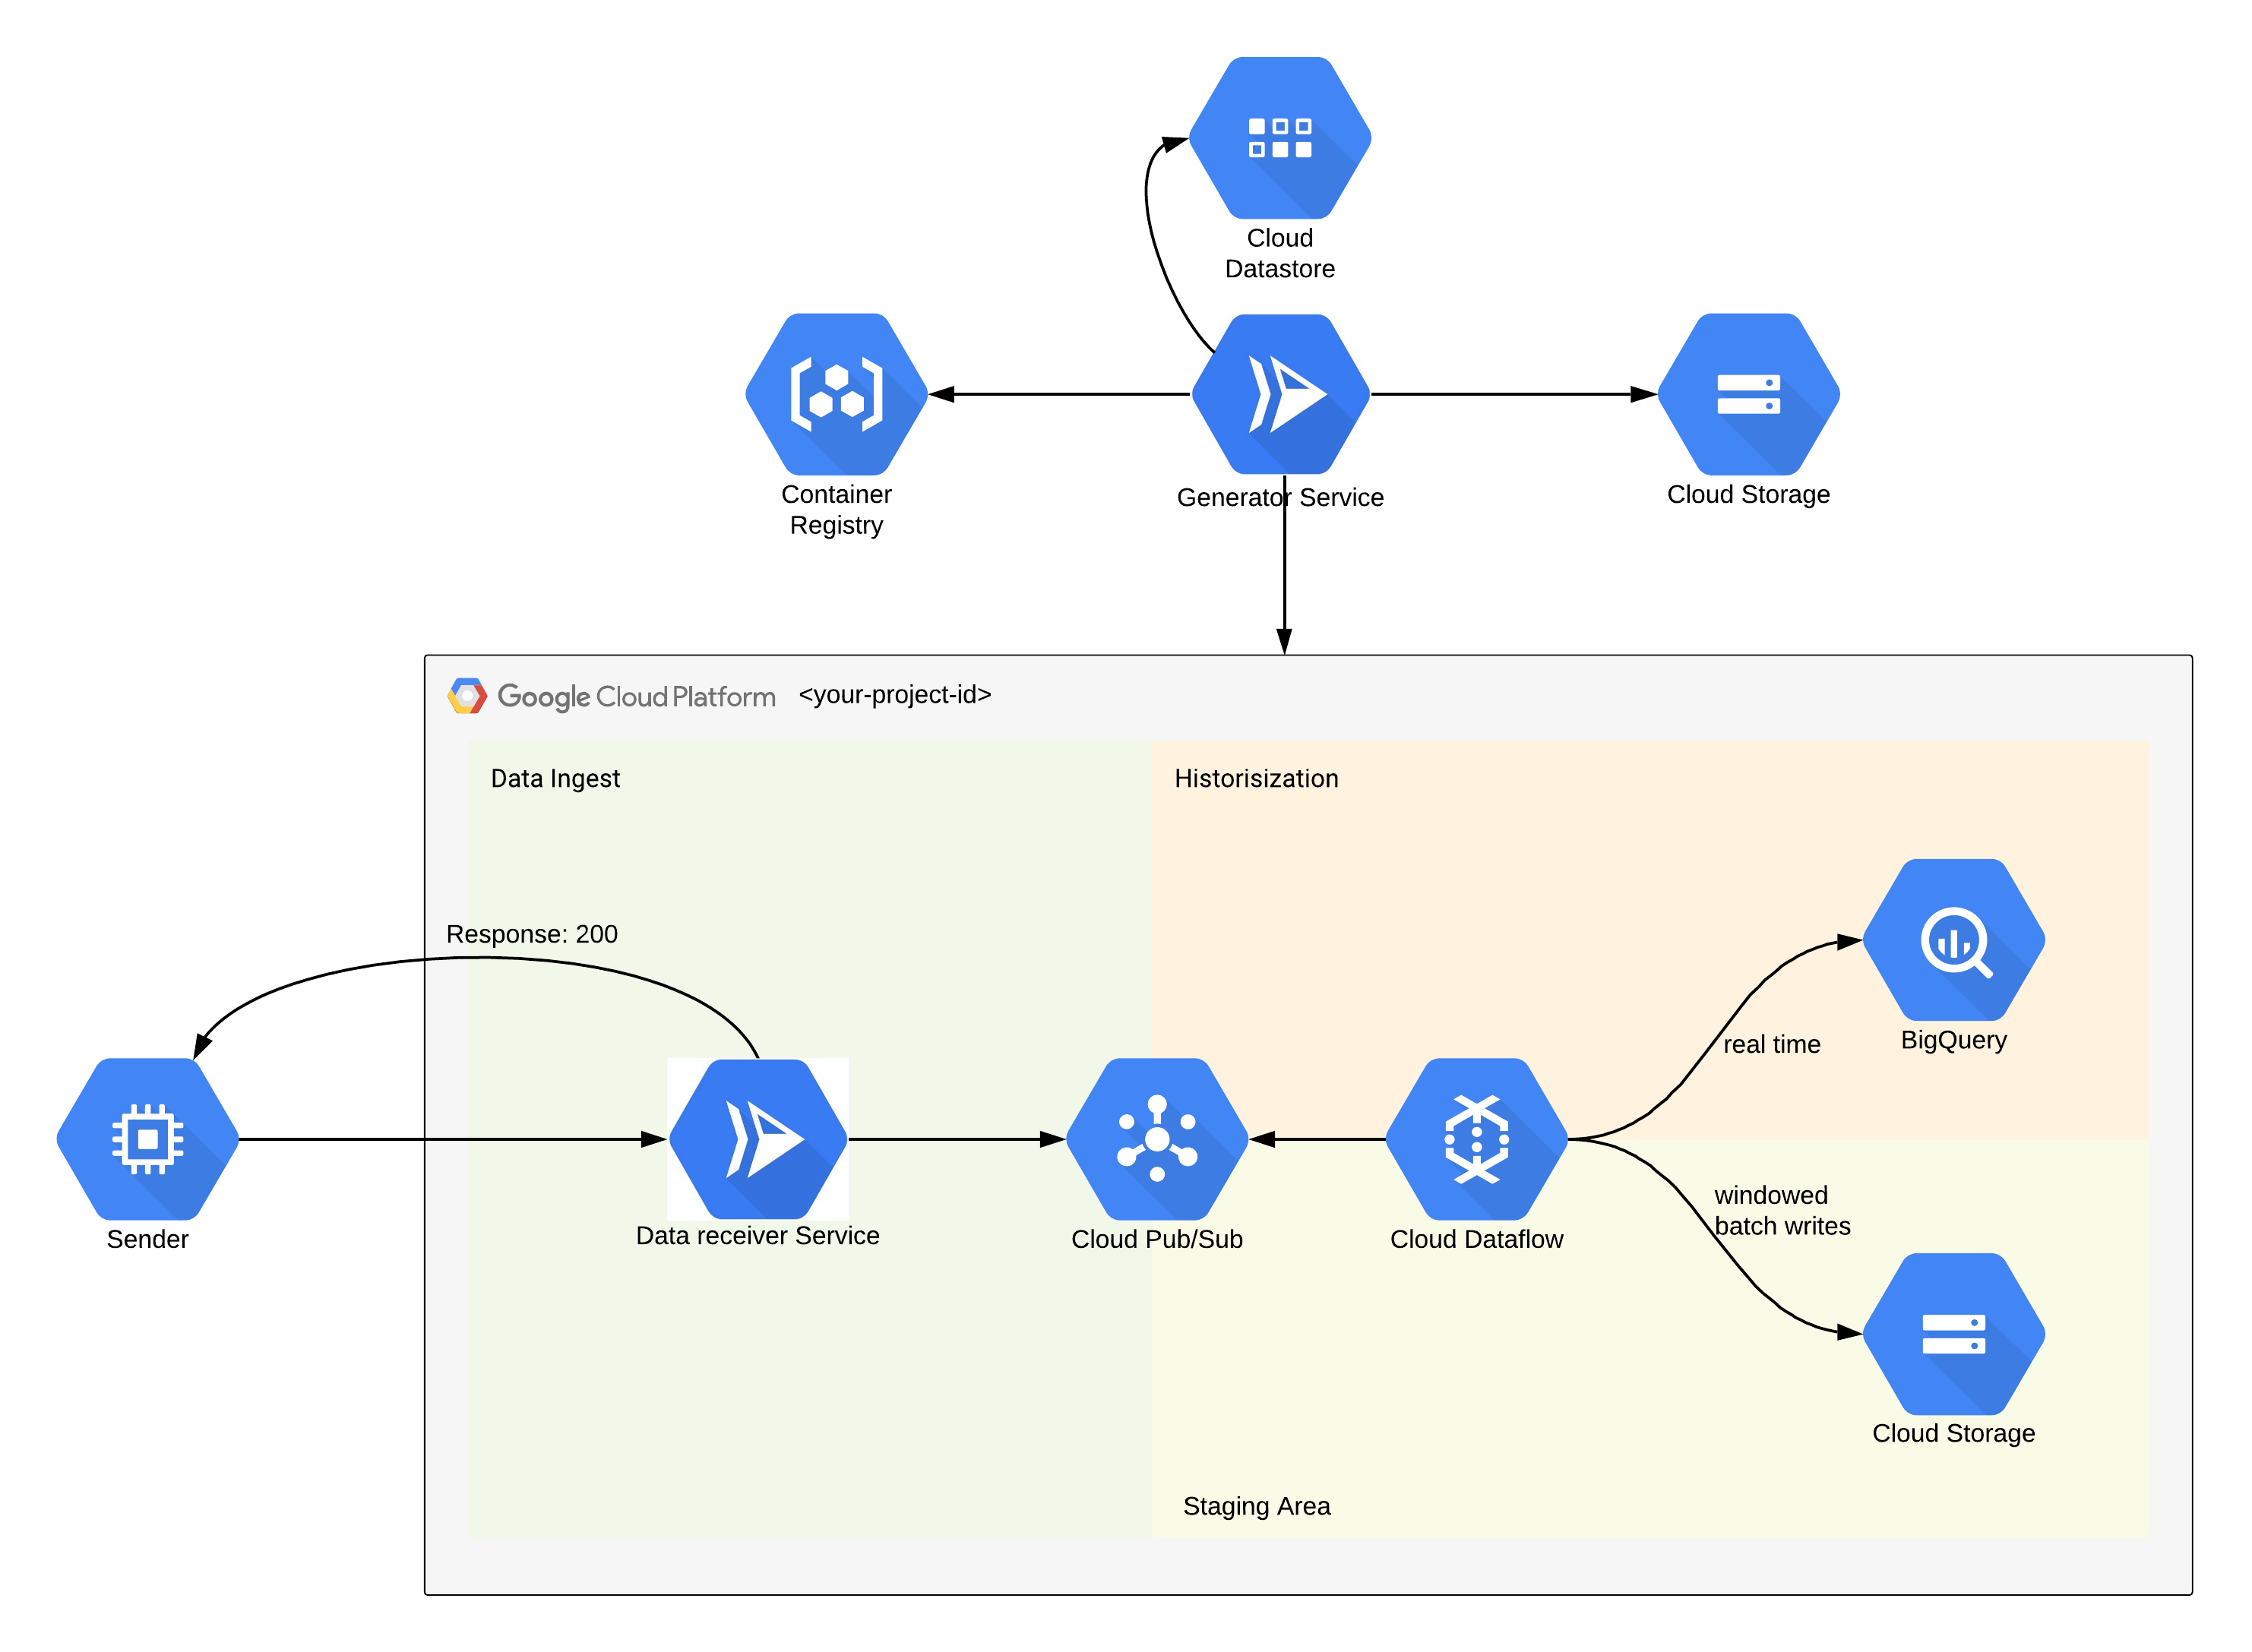2252x1652 pixels.
Task: Click the BigQuery icon
Action: tap(1954, 940)
